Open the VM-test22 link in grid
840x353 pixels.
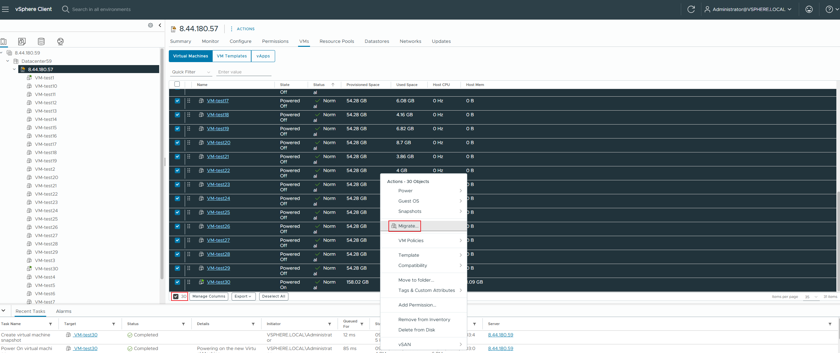coord(218,170)
